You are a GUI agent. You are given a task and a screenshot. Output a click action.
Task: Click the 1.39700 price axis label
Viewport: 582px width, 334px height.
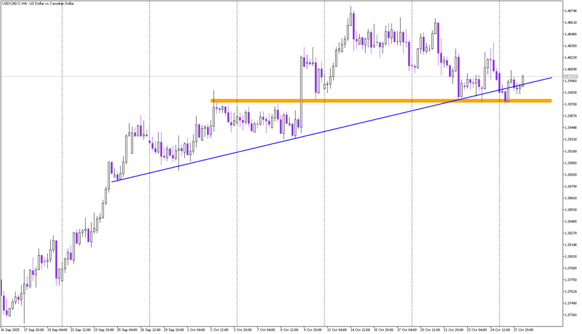(x=570, y=104)
